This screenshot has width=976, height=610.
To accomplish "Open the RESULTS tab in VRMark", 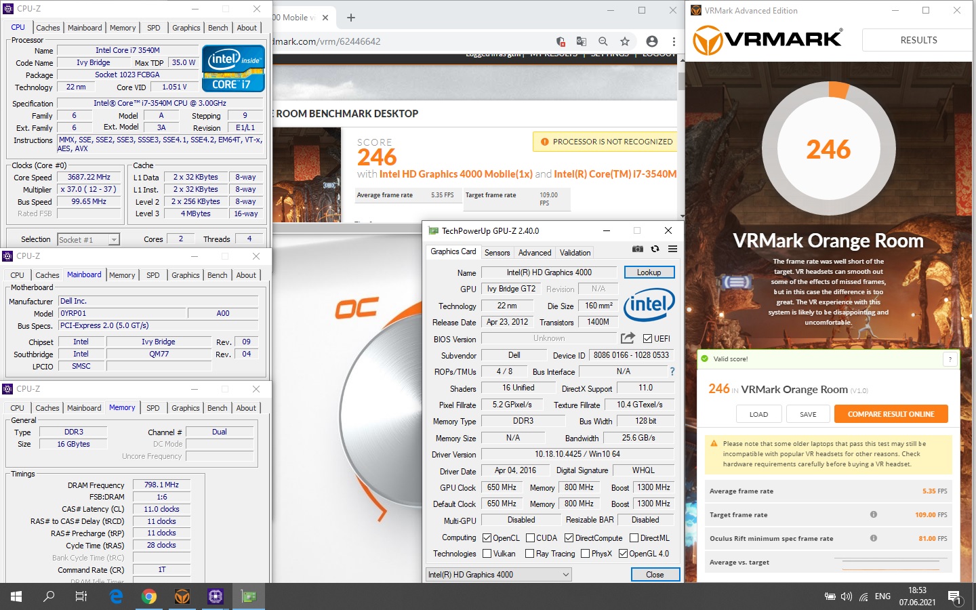I will pos(918,40).
